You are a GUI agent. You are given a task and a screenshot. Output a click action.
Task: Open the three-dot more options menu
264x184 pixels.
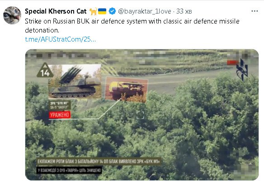point(255,11)
